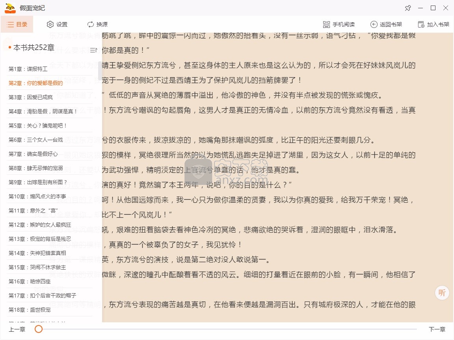Pin the reader window on top
The width and height of the screenshot is (454, 340).
pos(408,8)
